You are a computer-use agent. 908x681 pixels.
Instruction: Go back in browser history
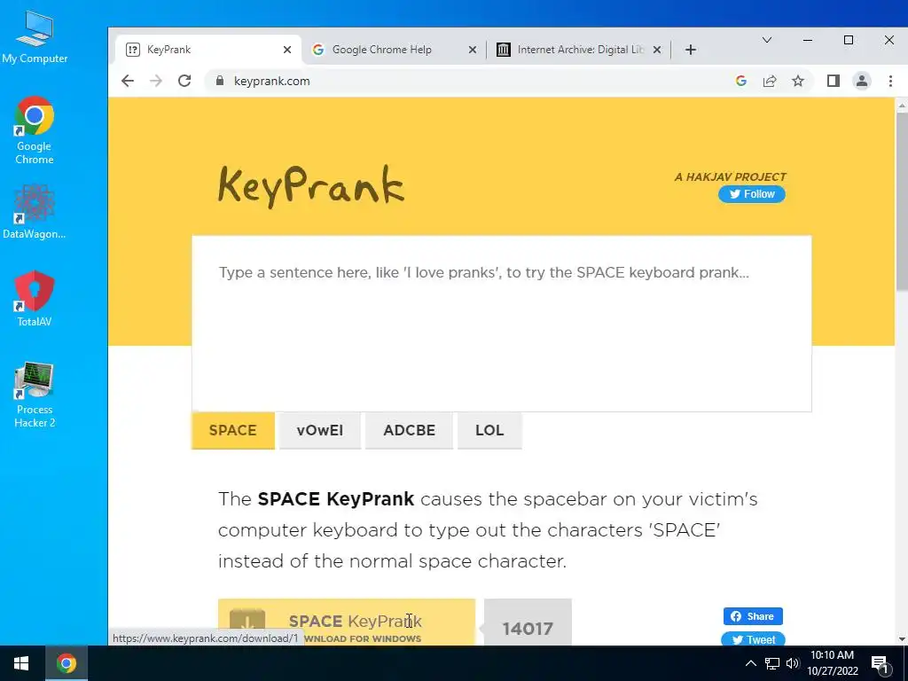128,81
